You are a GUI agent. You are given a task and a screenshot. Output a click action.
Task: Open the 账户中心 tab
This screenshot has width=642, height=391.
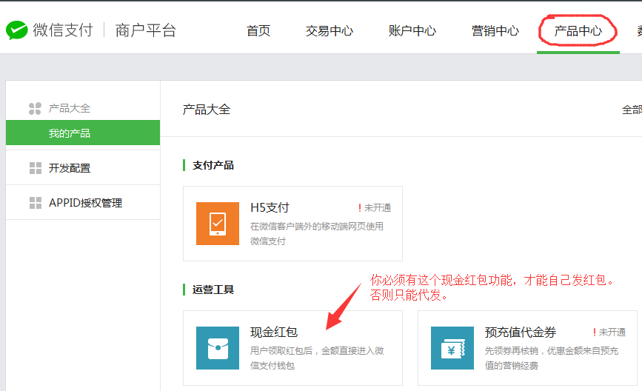coord(412,31)
